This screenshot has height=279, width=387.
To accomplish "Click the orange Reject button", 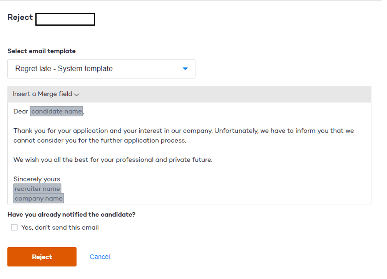I will (42, 257).
